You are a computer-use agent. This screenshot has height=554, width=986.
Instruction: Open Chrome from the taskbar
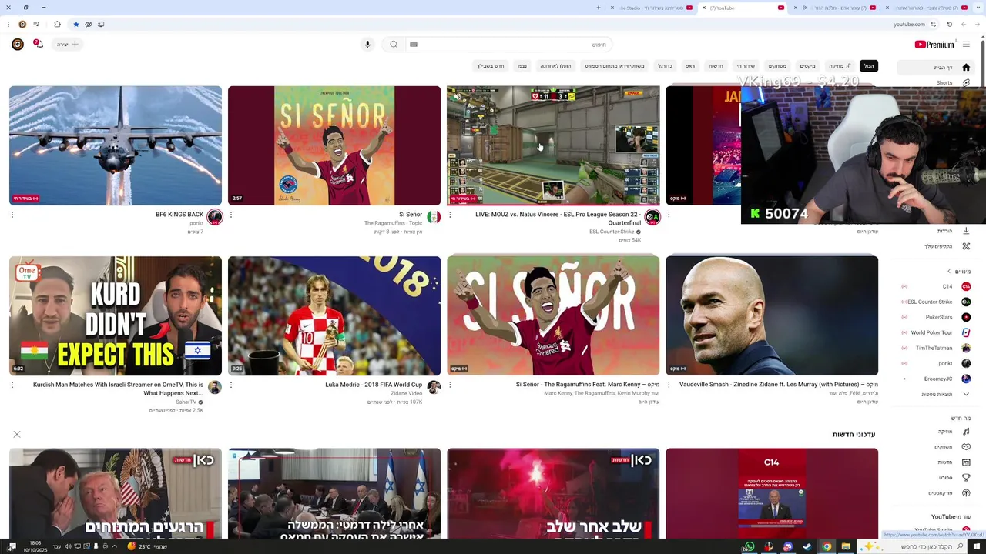point(827,546)
